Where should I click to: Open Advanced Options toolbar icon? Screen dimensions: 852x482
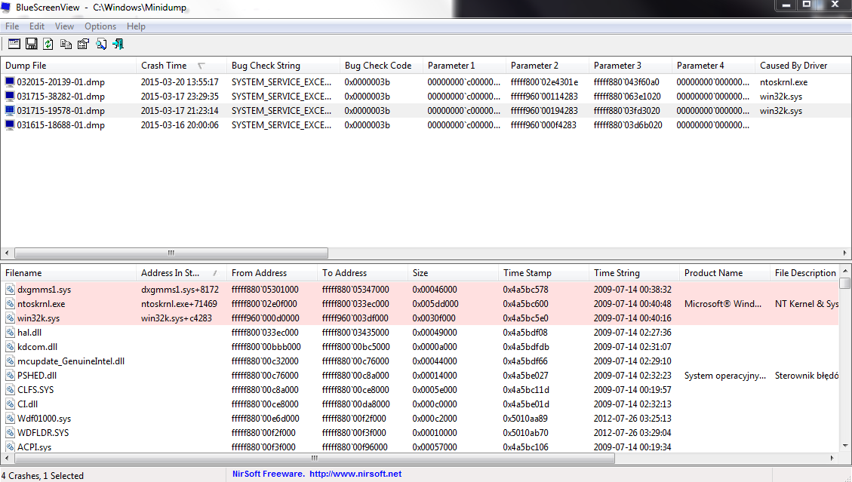[14, 44]
